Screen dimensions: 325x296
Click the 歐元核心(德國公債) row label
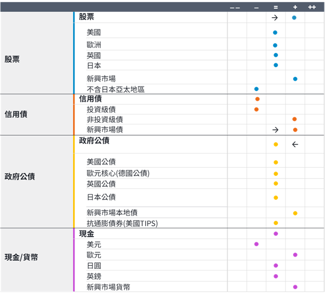(x=118, y=174)
